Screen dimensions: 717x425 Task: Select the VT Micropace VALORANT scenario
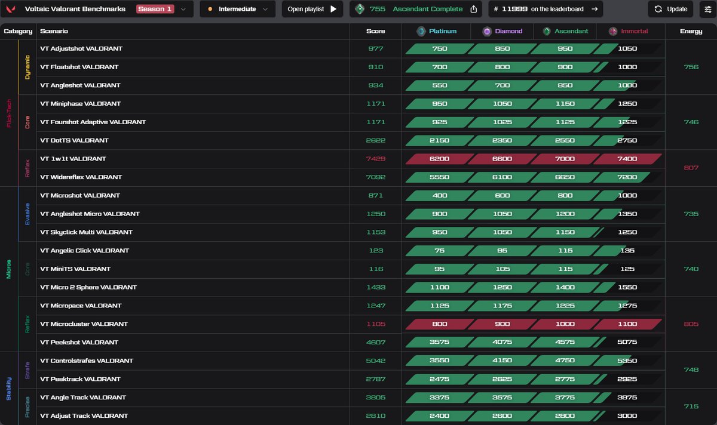[81, 306]
